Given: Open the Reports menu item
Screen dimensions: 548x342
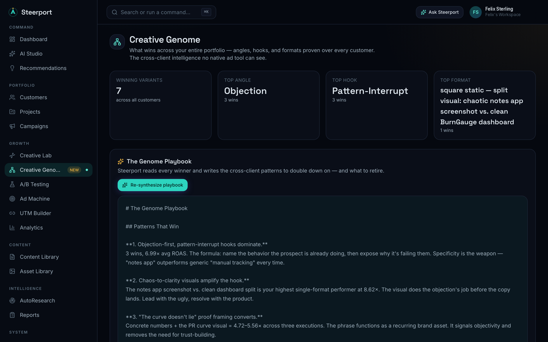Looking at the screenshot, I should 49,315.
